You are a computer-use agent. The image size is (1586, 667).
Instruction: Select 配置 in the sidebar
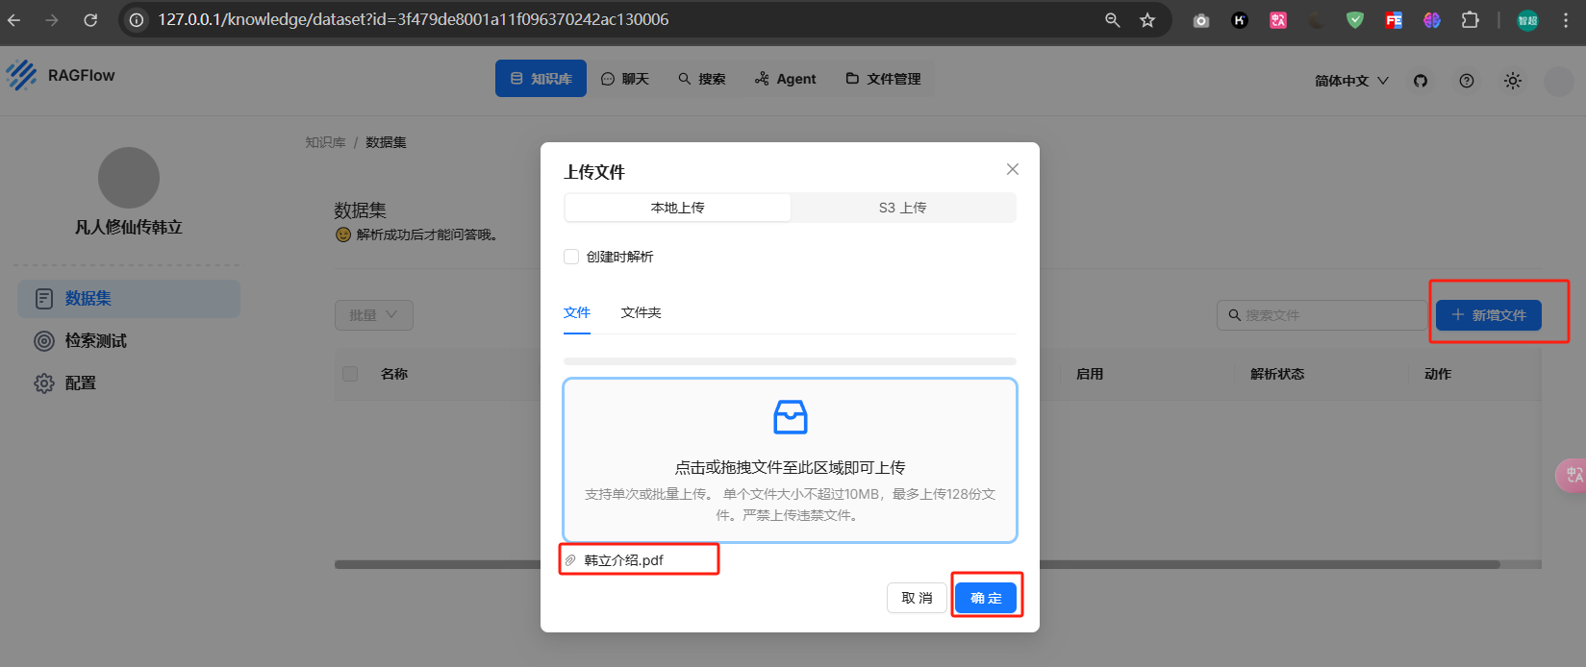tap(129, 383)
